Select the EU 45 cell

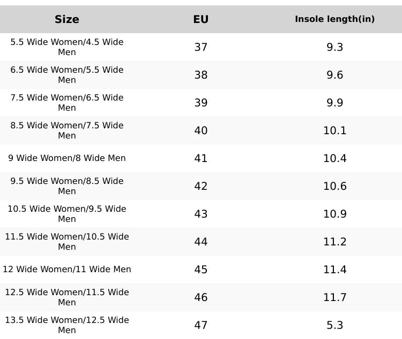point(201,269)
